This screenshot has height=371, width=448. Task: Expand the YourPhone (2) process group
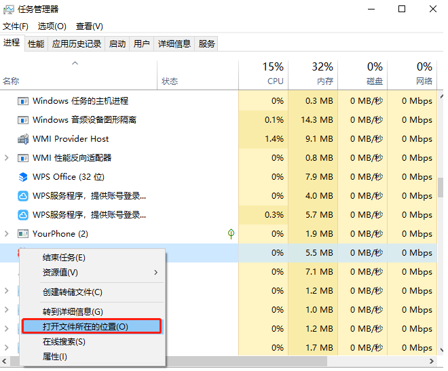pyautogui.click(x=7, y=234)
